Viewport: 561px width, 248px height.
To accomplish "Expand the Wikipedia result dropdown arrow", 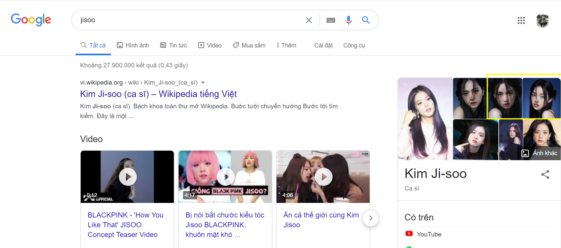I will [x=203, y=83].
